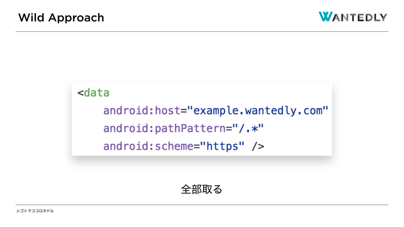The image size is (404, 227).
Task: Select the example.wantedly.com host value
Action: pos(258,111)
